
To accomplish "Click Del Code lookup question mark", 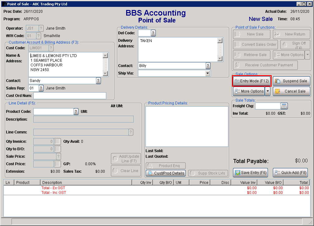I will pos(153,33).
